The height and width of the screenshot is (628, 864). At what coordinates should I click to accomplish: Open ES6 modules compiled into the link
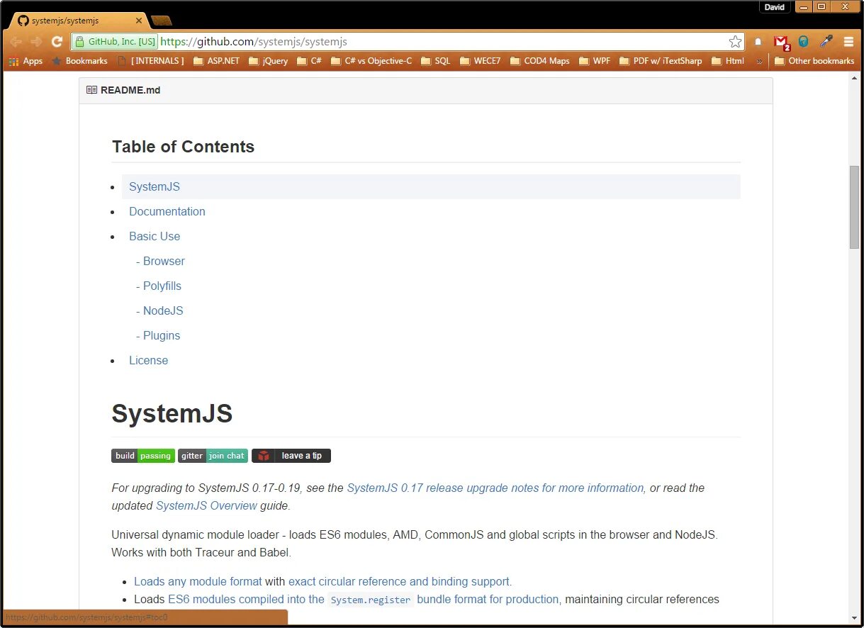246,600
